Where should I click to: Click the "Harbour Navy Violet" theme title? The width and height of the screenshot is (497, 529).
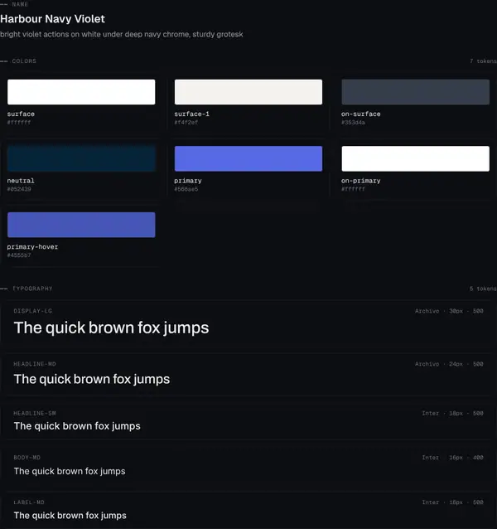pyautogui.click(x=52, y=19)
